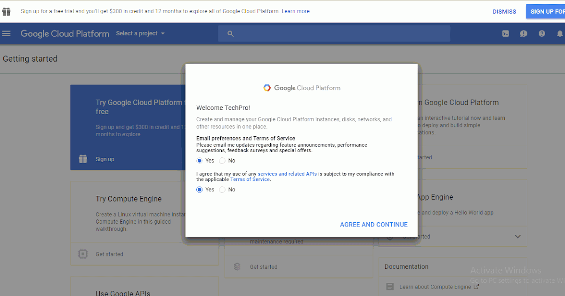Click the gift icon next to Sign up
565x296 pixels.
click(x=82, y=159)
